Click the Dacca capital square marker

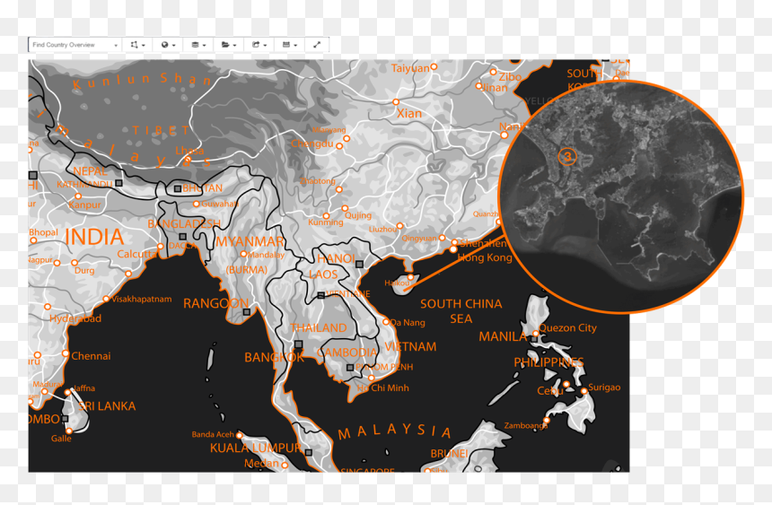182,237
